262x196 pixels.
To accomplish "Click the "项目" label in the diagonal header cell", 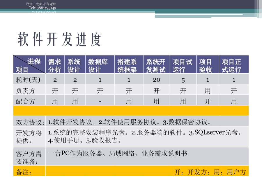I will (x=22, y=69).
